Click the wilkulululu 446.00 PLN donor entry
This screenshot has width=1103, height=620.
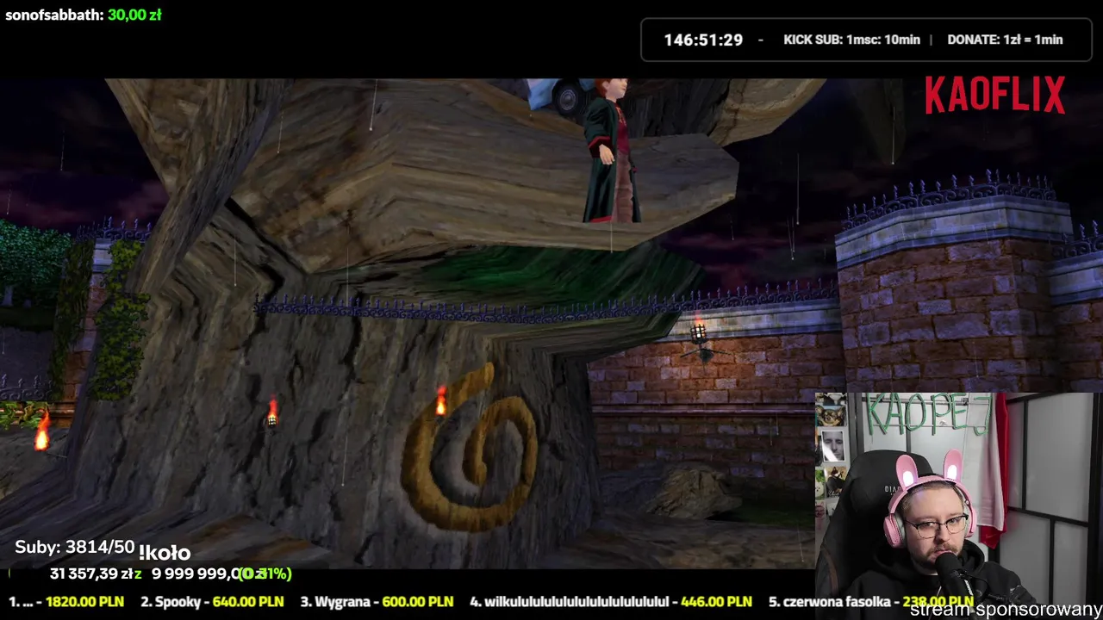(x=611, y=602)
